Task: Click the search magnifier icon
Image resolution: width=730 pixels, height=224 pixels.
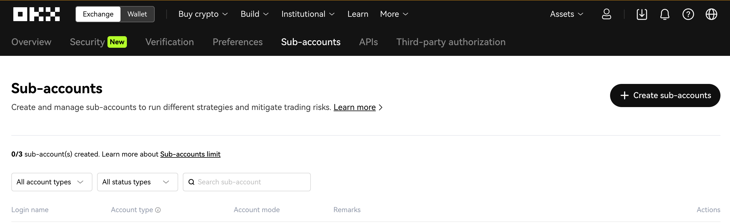Action: pos(191,182)
